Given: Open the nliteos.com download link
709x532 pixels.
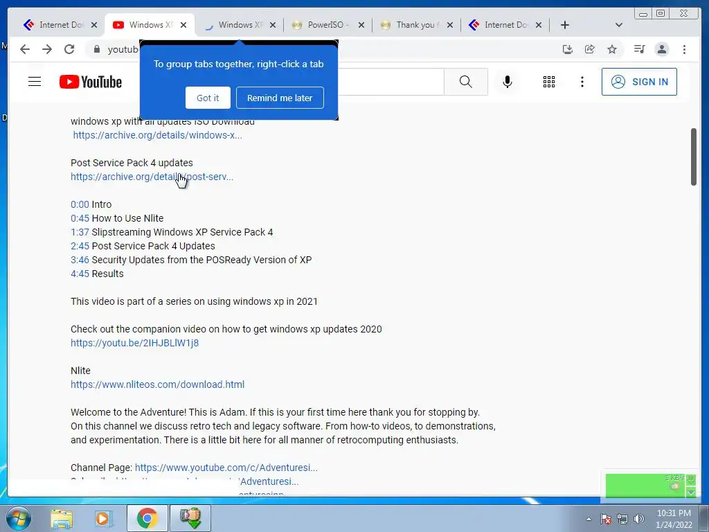Looking at the screenshot, I should tap(157, 384).
